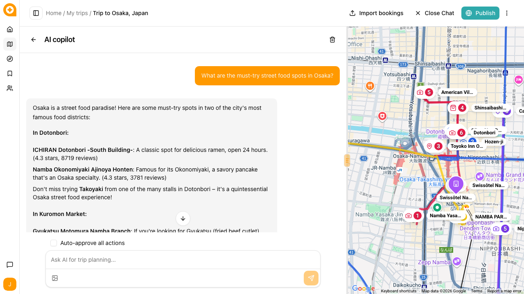Select the red medical cross marker on map
Screen dimensions: 524x294
382,117
